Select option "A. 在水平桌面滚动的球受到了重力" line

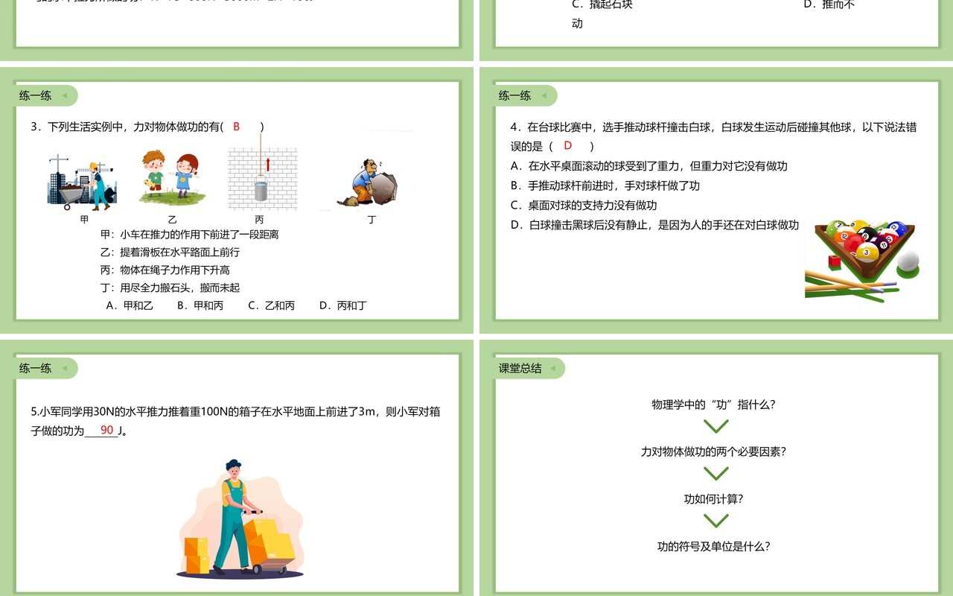pyautogui.click(x=649, y=166)
